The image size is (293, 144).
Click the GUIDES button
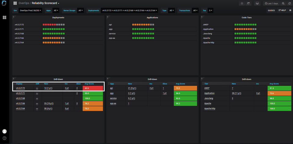[271, 10]
